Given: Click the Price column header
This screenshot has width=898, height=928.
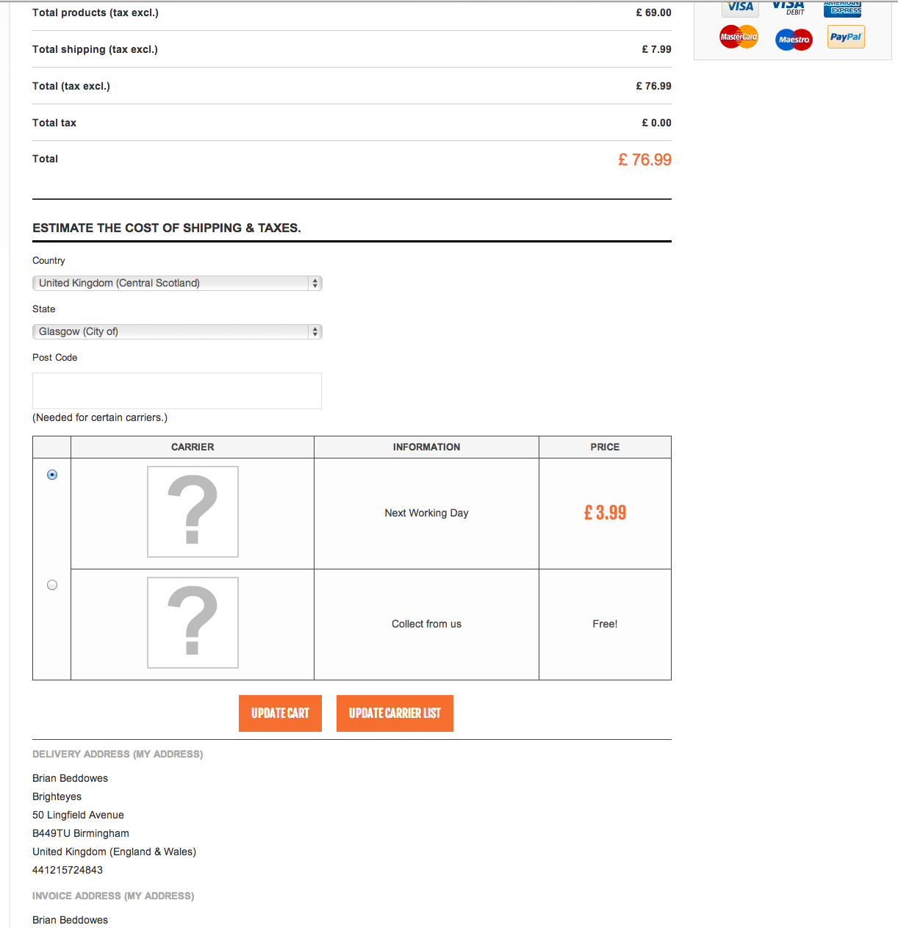Looking at the screenshot, I should 605,447.
